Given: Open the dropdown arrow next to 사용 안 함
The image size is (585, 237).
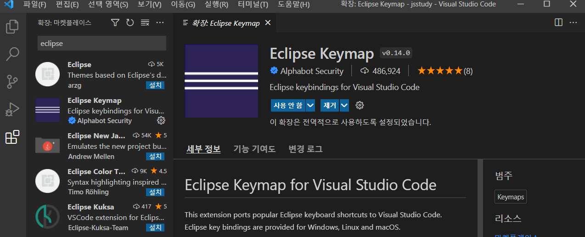Looking at the screenshot, I should tap(310, 105).
